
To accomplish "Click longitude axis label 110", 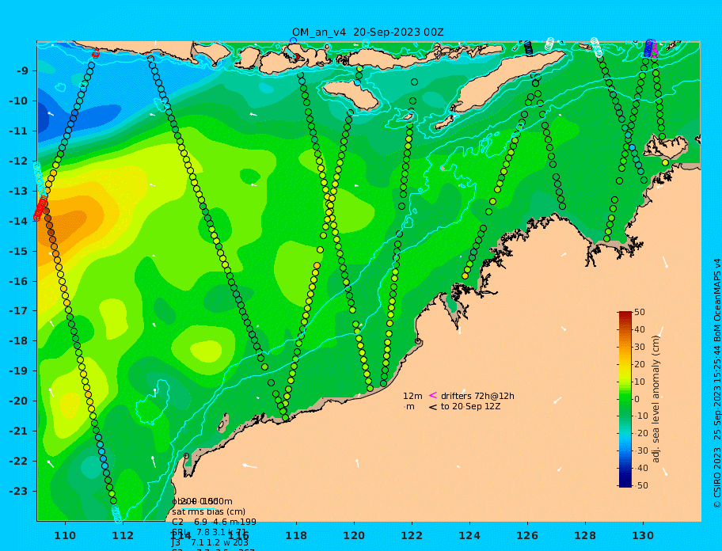I will pos(65,535).
